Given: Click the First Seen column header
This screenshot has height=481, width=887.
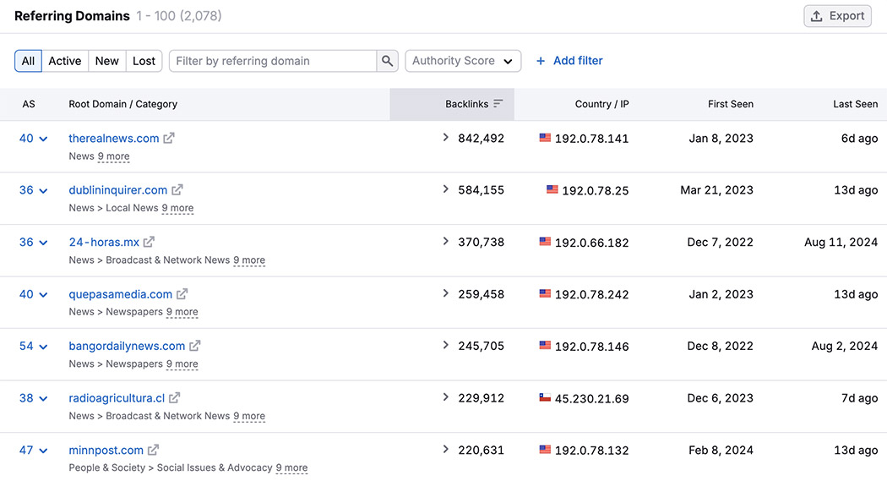Looking at the screenshot, I should (x=731, y=104).
